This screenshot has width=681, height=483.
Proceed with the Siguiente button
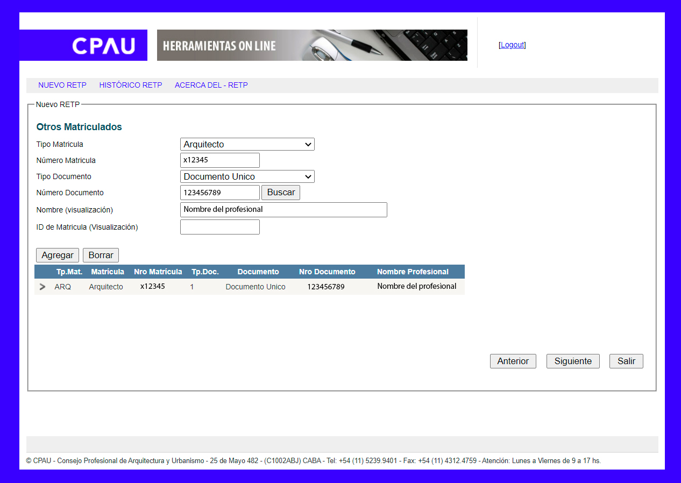573,361
